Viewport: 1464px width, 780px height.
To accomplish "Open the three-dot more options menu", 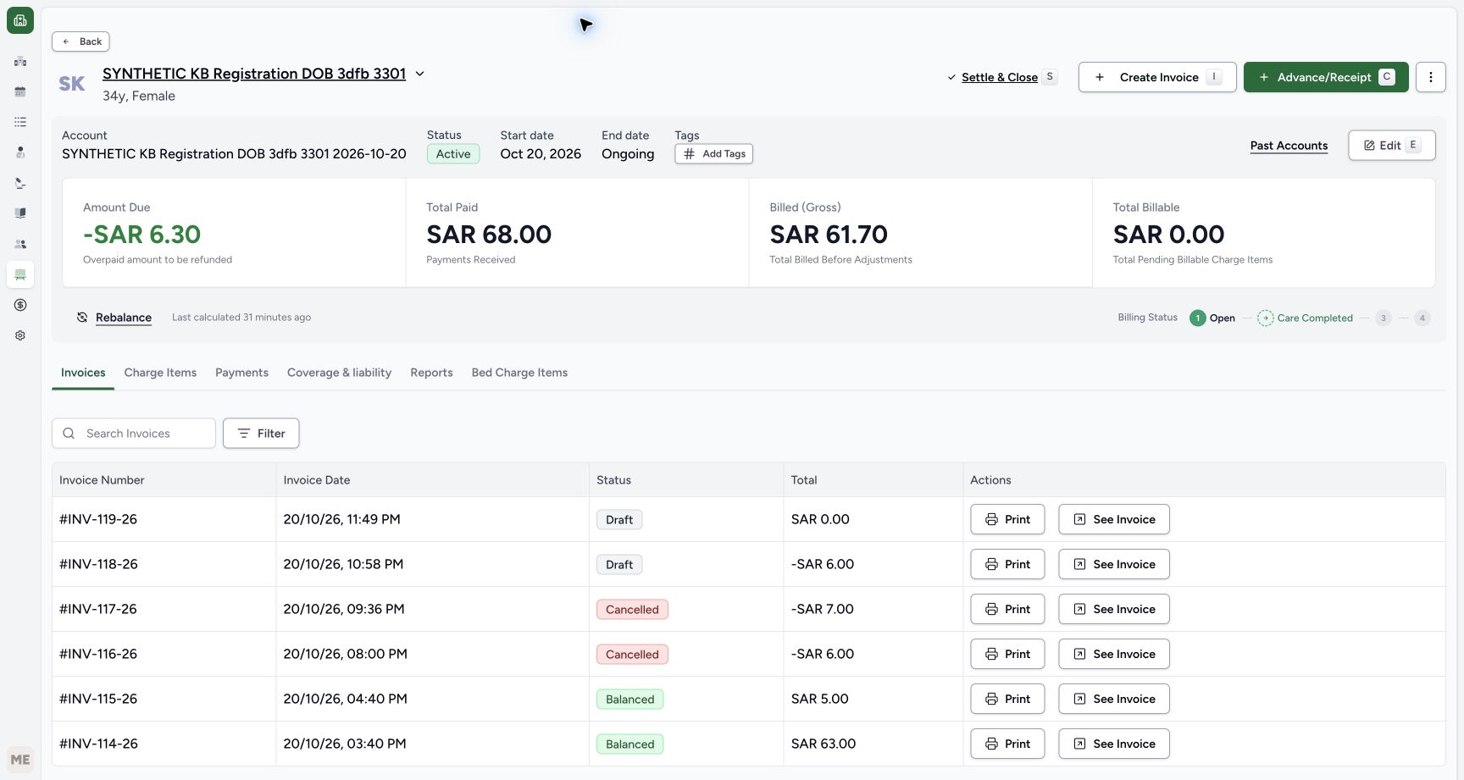I will 1431,77.
